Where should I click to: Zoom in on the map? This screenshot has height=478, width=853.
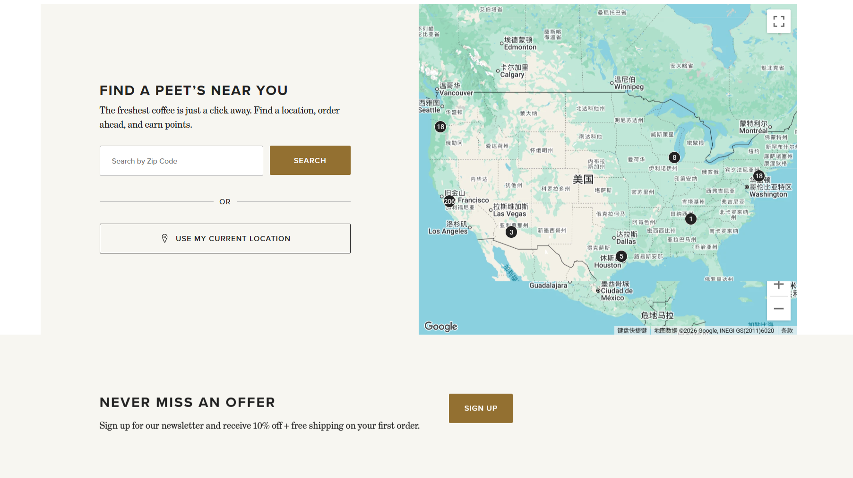pyautogui.click(x=779, y=286)
